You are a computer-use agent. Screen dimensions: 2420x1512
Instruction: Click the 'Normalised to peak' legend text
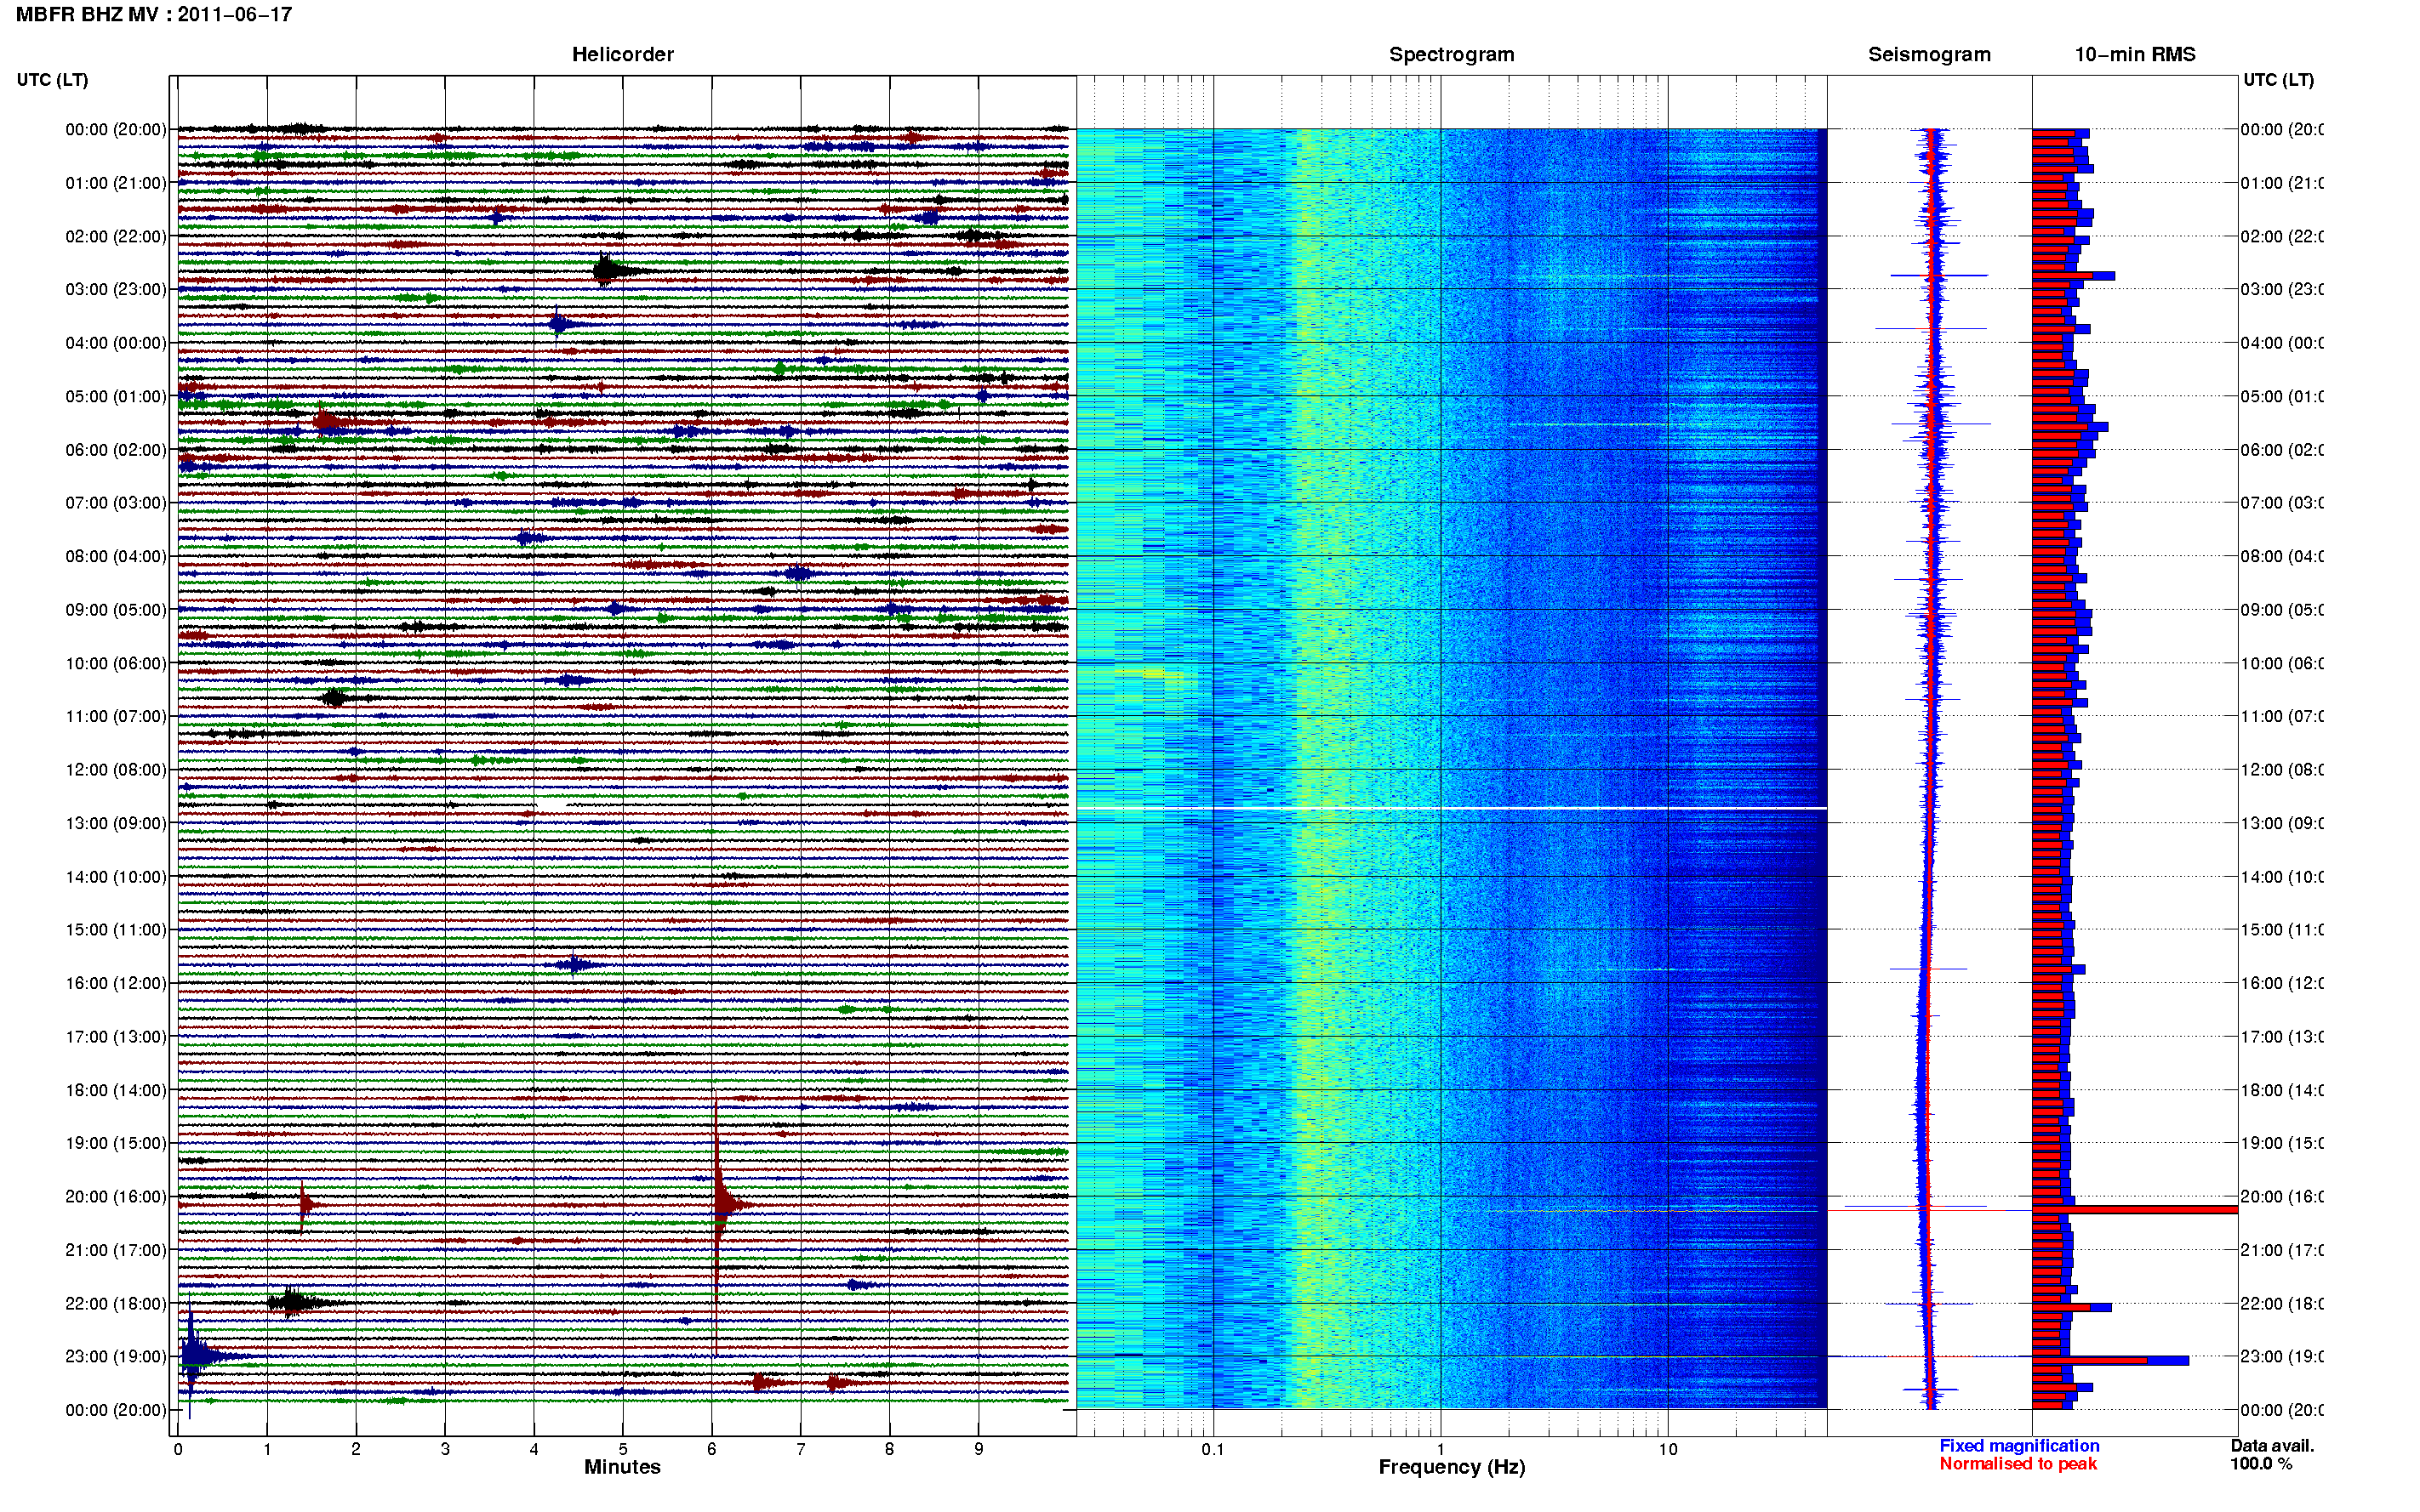pyautogui.click(x=2018, y=1464)
